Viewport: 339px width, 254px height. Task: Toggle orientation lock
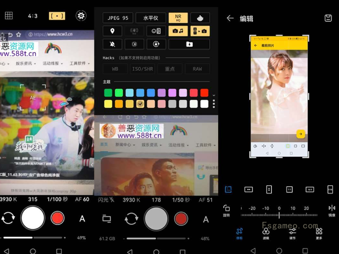click(156, 44)
